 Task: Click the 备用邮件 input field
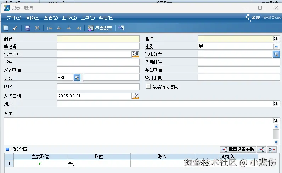tap(239, 62)
